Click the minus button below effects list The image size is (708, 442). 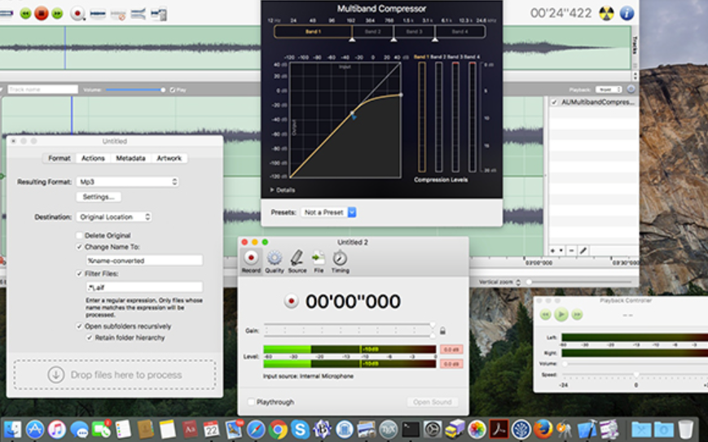click(571, 251)
